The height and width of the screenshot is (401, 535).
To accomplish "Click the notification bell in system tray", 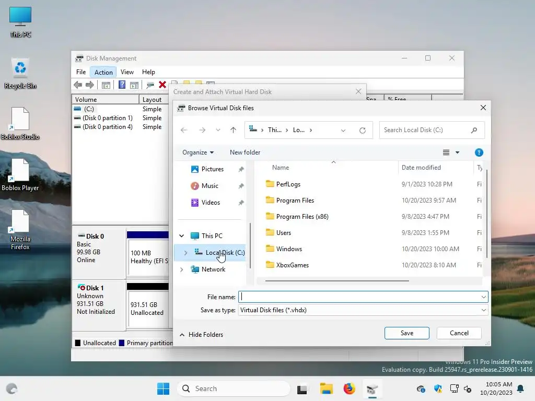I will [x=521, y=388].
